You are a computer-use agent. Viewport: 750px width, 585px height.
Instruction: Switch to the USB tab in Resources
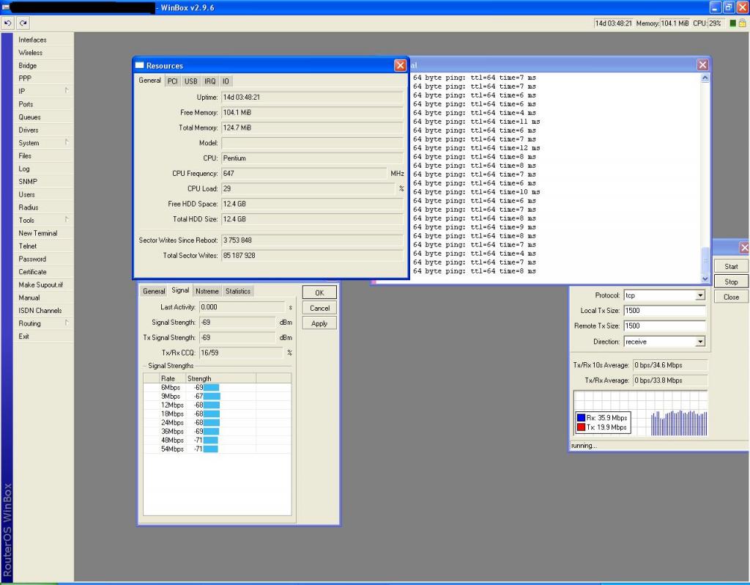click(x=190, y=81)
